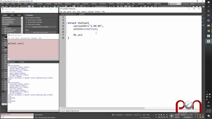Click the Orbit viewport navigation icon

[200, 117]
